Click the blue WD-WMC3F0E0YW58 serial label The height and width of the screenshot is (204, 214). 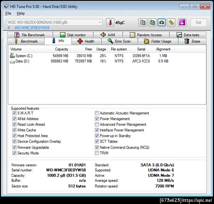point(32,28)
